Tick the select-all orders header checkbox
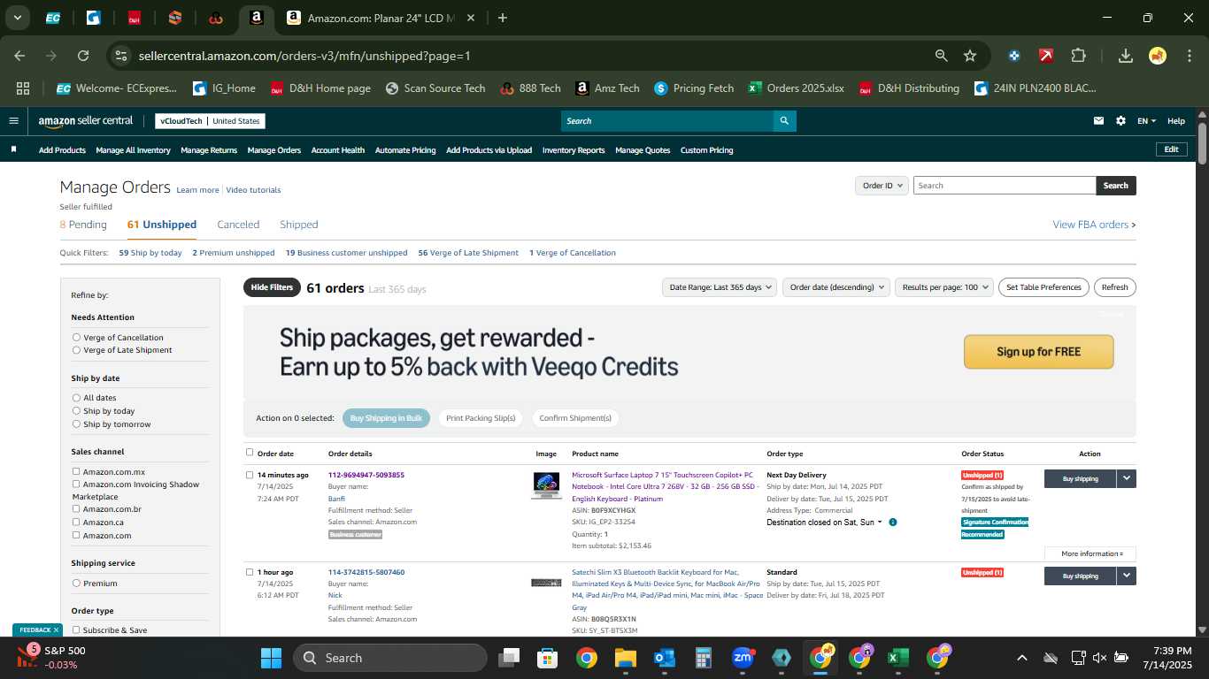The image size is (1209, 679). point(250,453)
